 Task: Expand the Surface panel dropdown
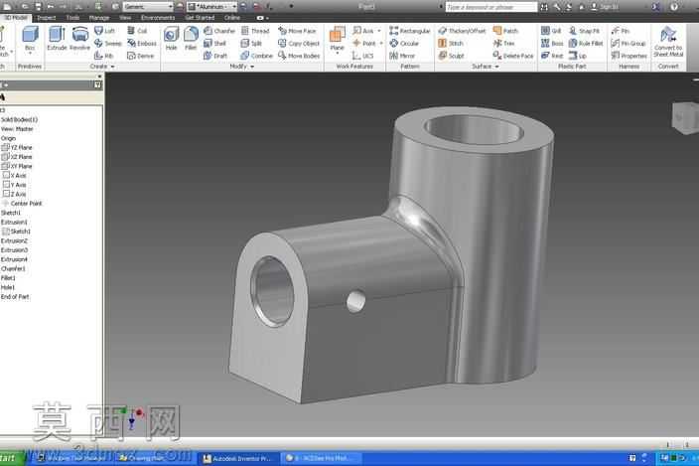497,67
